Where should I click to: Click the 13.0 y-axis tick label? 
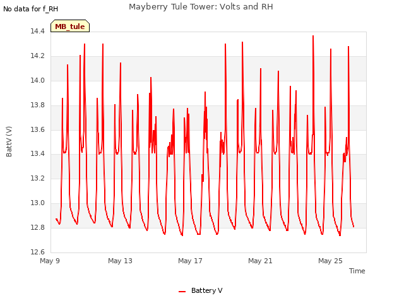38,203
